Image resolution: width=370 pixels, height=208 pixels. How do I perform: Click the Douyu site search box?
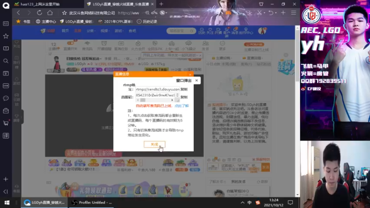181,31
